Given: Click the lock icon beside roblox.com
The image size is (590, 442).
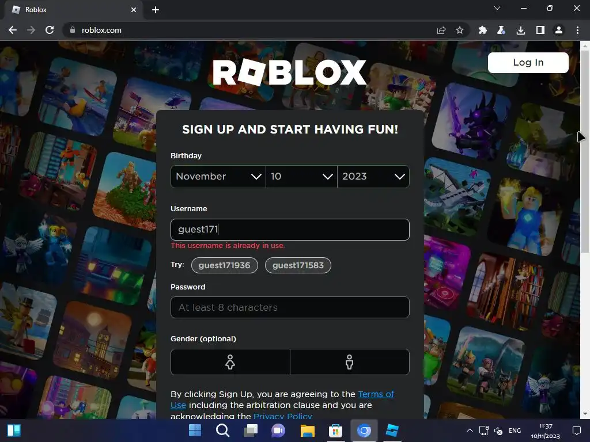Looking at the screenshot, I should (x=73, y=30).
